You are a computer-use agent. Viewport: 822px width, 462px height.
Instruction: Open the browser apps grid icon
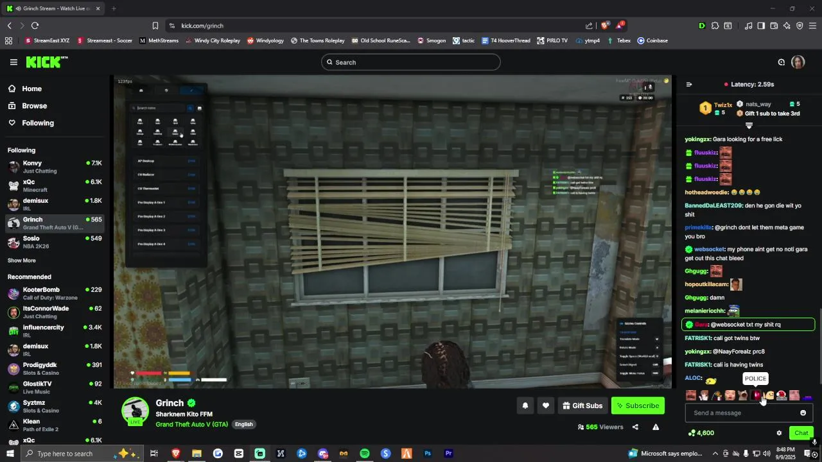click(x=8, y=40)
